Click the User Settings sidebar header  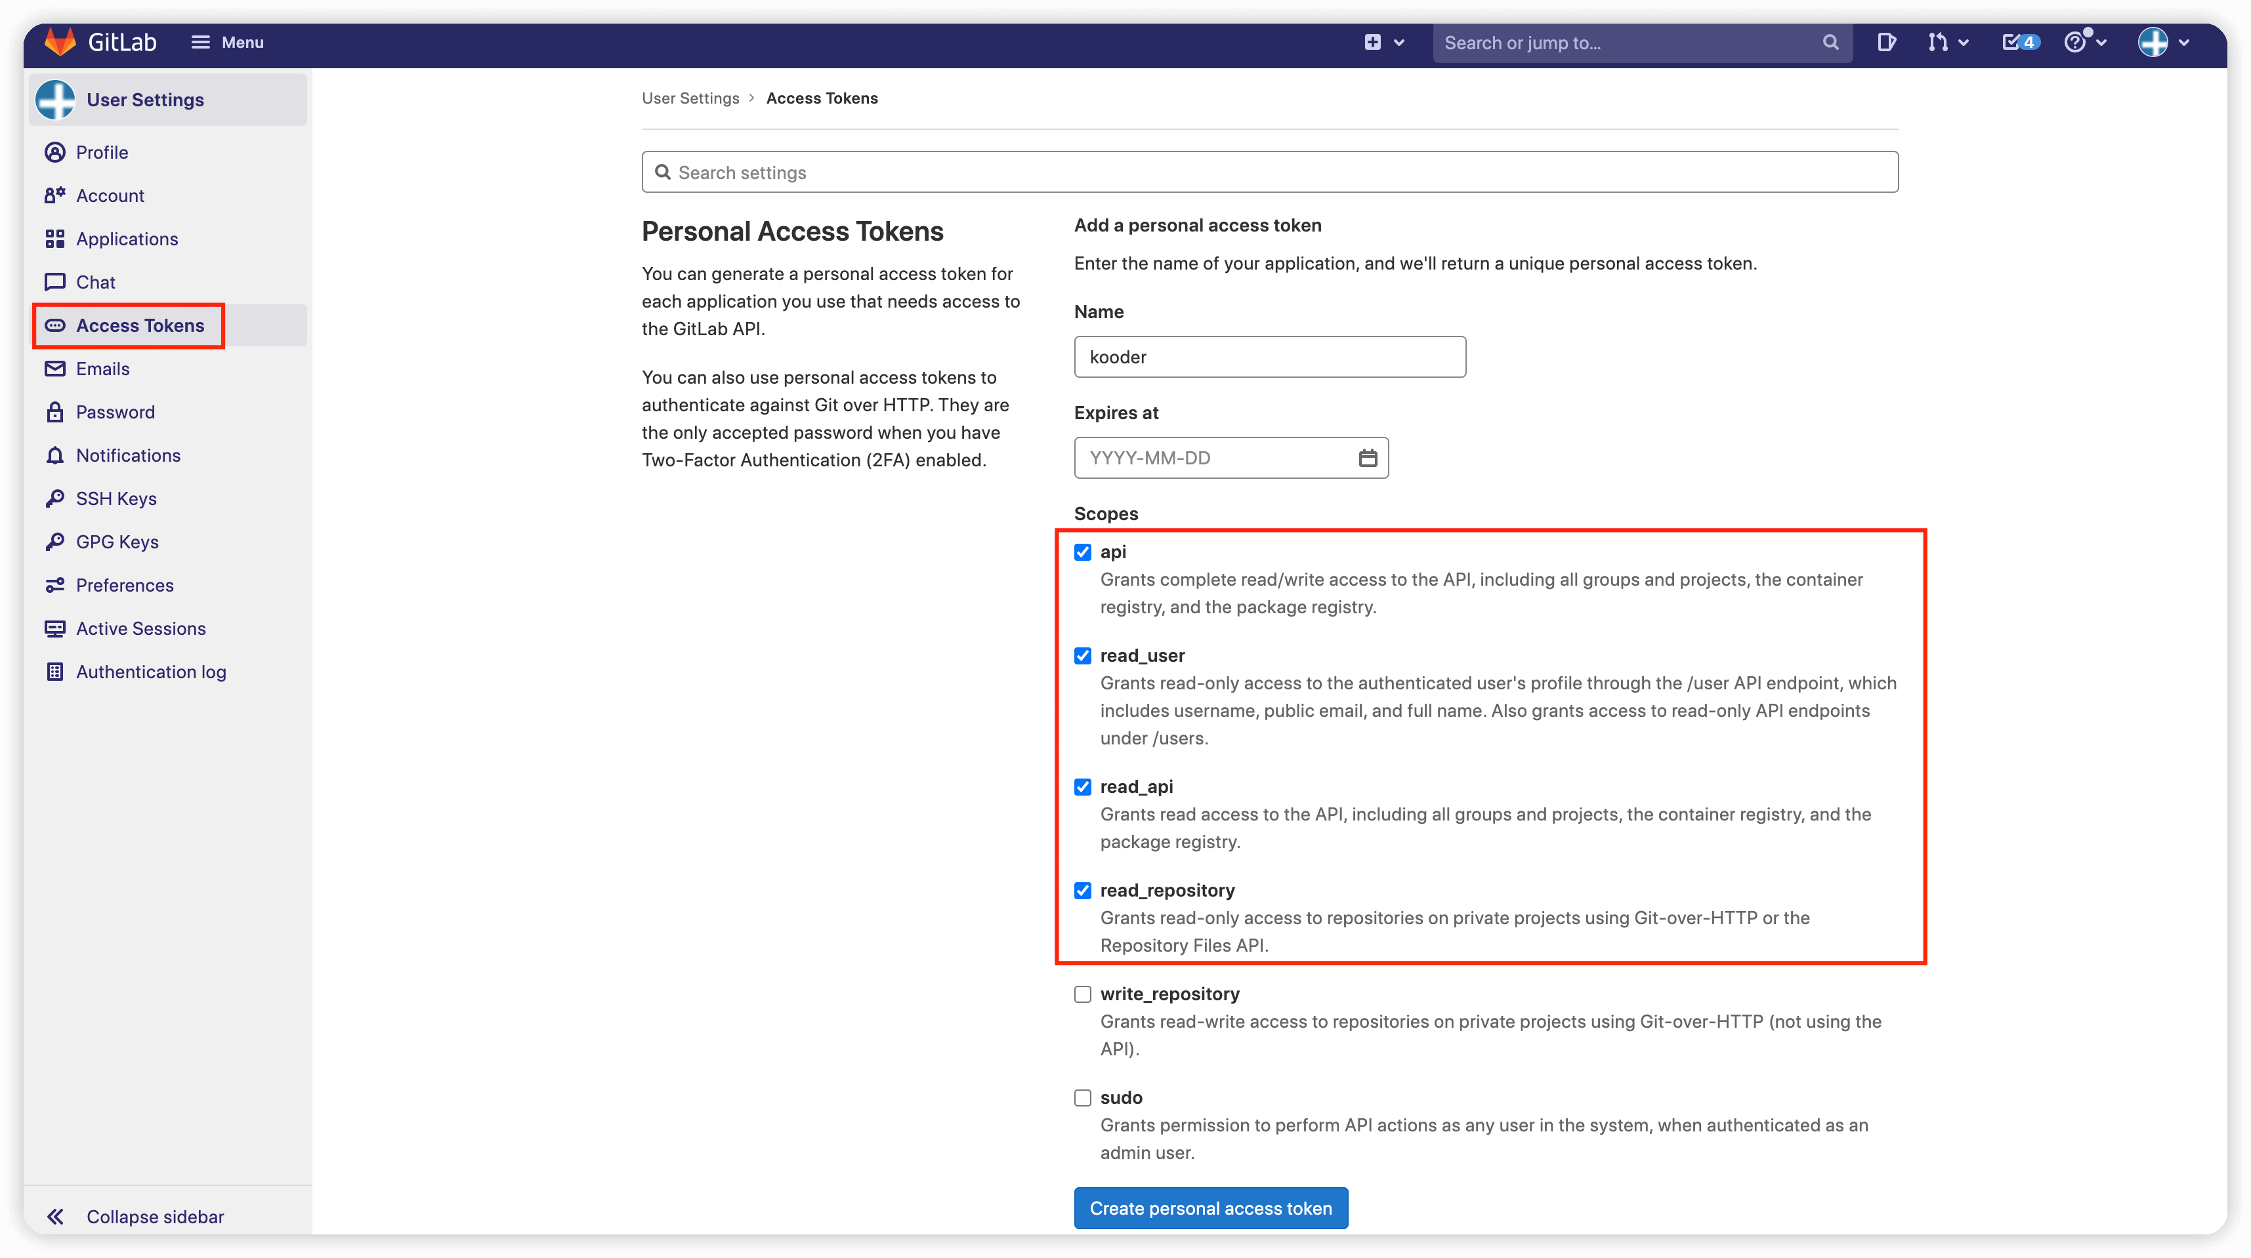coord(169,100)
